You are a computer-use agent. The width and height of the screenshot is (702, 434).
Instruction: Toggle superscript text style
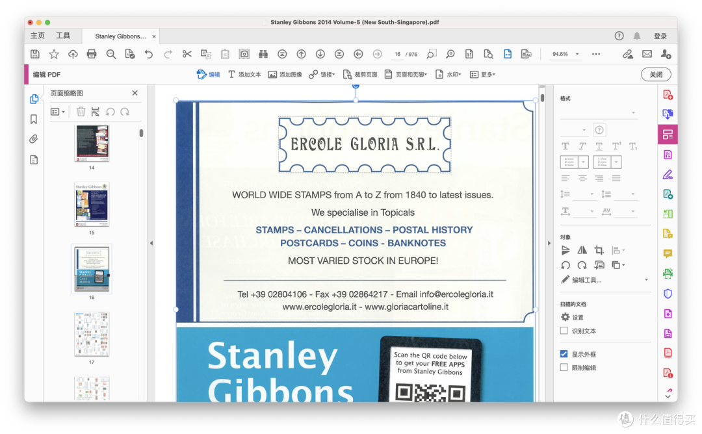click(616, 146)
